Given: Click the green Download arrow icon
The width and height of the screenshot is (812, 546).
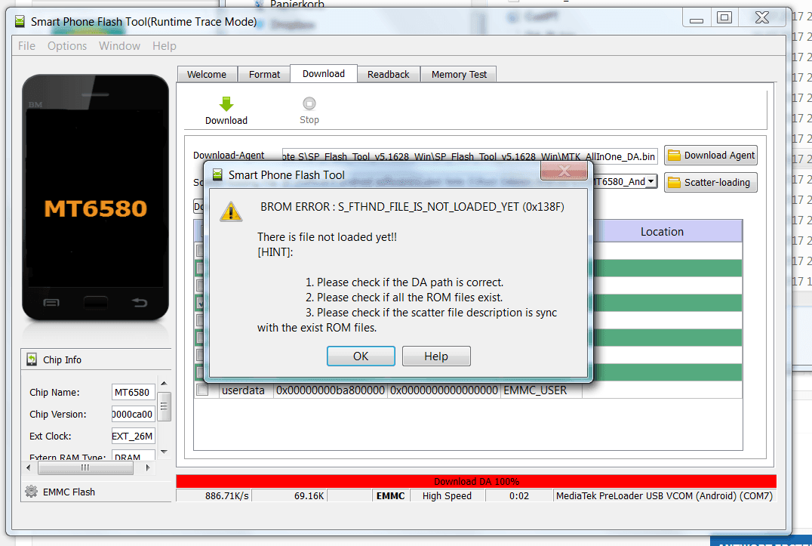Looking at the screenshot, I should 226,103.
